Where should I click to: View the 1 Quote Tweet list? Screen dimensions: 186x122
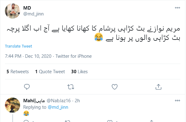click(50, 72)
